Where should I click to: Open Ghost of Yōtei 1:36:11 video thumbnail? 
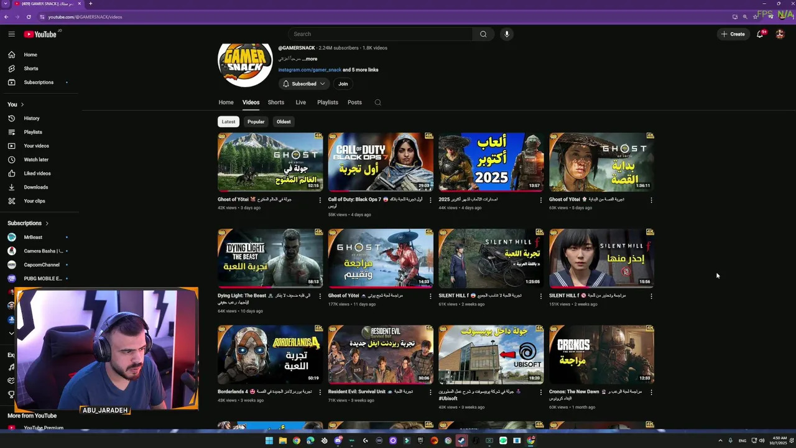[x=601, y=162]
